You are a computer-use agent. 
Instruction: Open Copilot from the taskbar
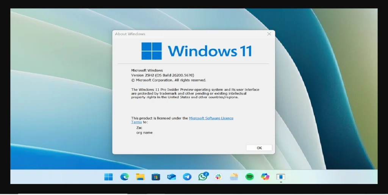[265, 177]
